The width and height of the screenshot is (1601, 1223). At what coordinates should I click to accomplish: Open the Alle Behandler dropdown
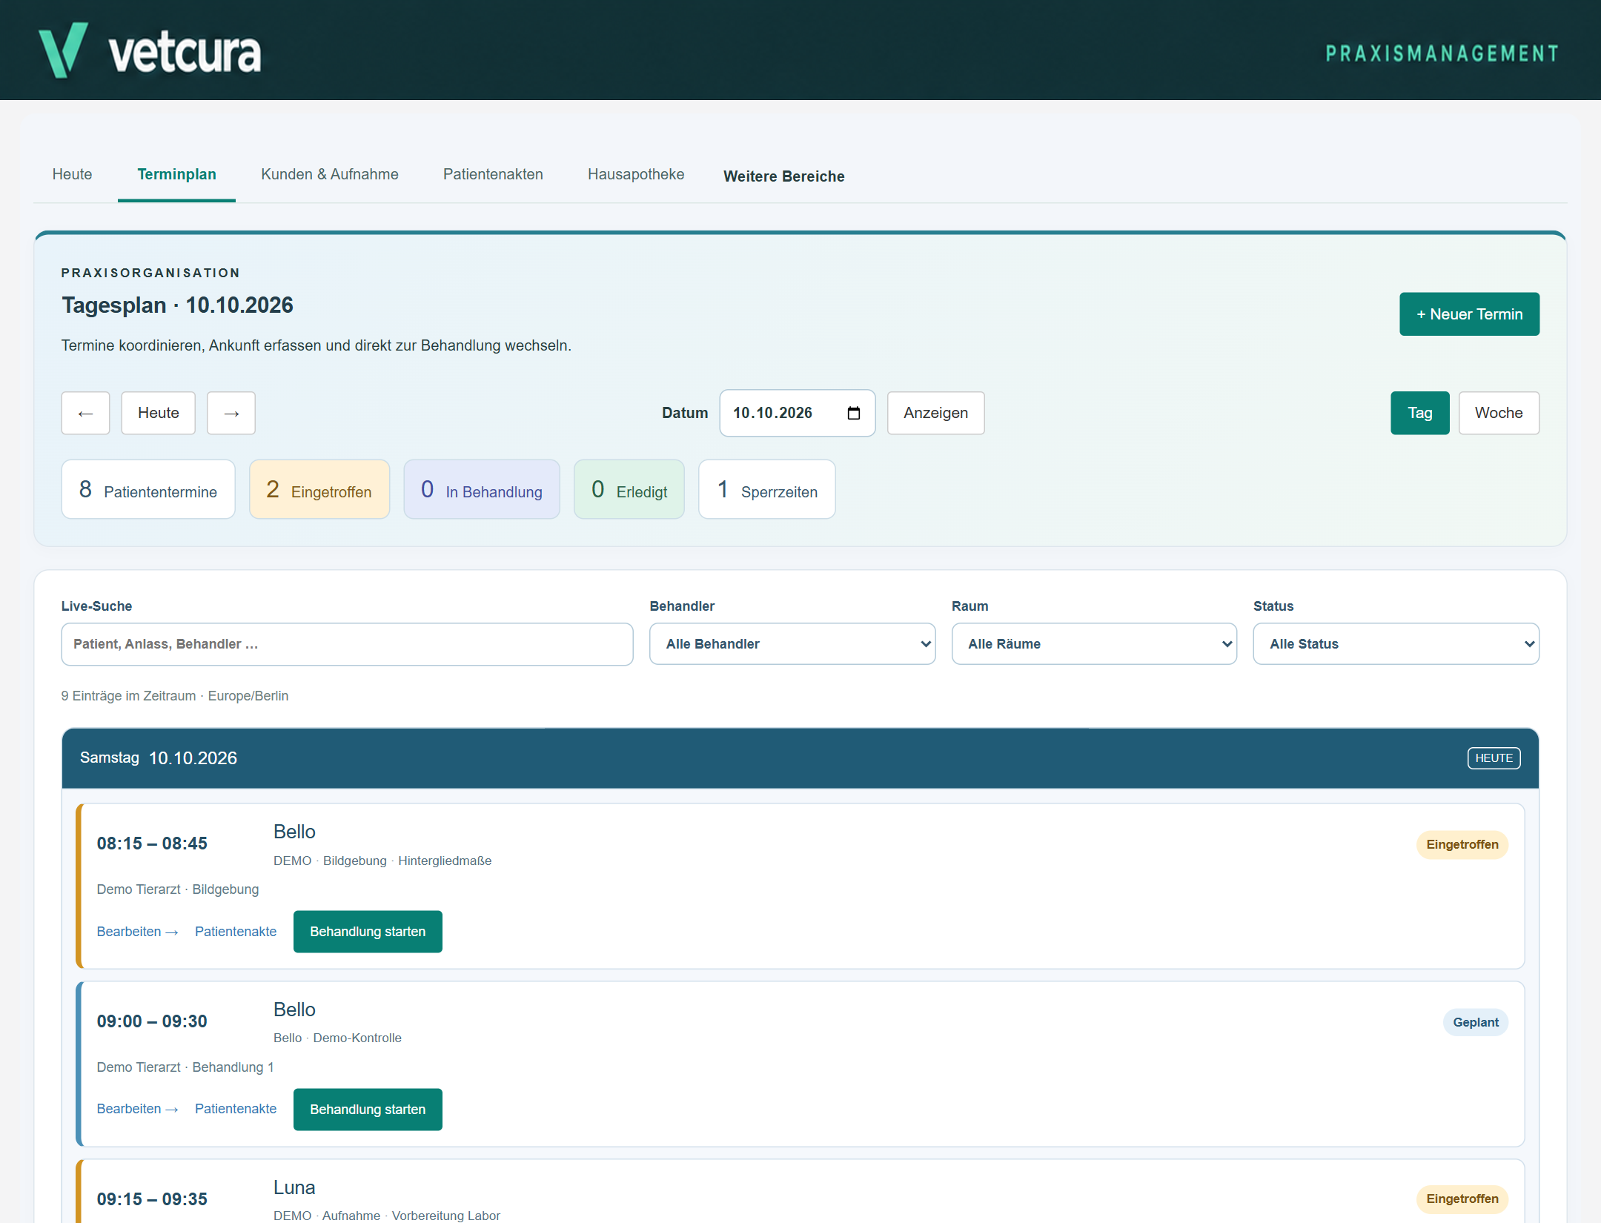(792, 644)
